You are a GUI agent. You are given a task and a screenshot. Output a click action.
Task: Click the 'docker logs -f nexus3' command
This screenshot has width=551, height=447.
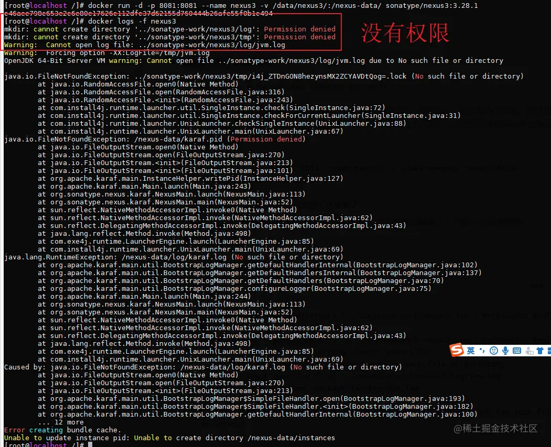point(132,21)
